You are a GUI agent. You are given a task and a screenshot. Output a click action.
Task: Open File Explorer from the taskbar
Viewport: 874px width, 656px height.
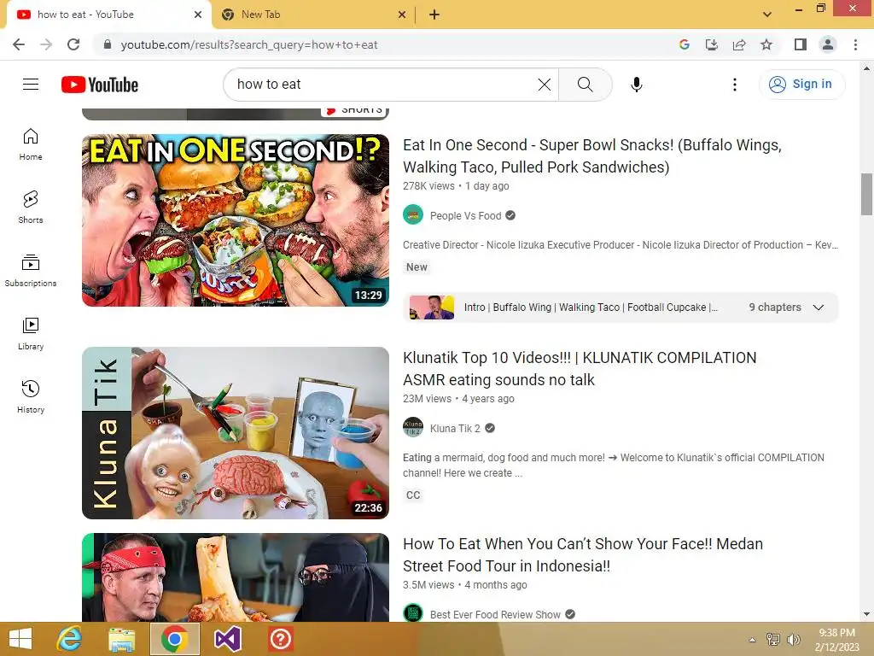click(121, 639)
